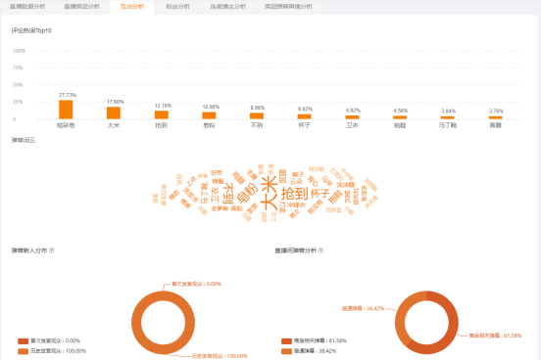Image resolution: width=541 pixels, height=360 pixels.
Task: Toggle 普通弹幕 38.42% legend swatch
Action: pyautogui.click(x=287, y=351)
